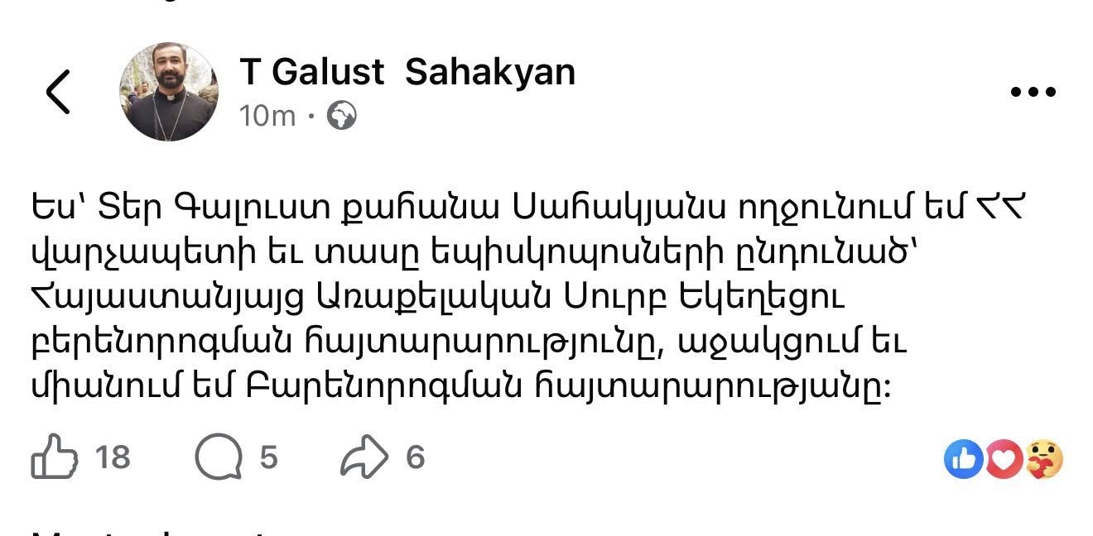The height and width of the screenshot is (536, 1093).
Task: Open the T Galust Sahakyan profile name
Action: [407, 73]
